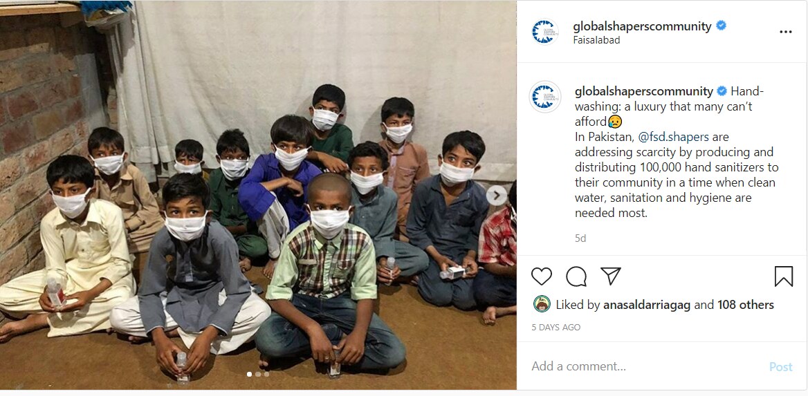Click header verified badge beside username
The image size is (808, 396).
pos(722,26)
